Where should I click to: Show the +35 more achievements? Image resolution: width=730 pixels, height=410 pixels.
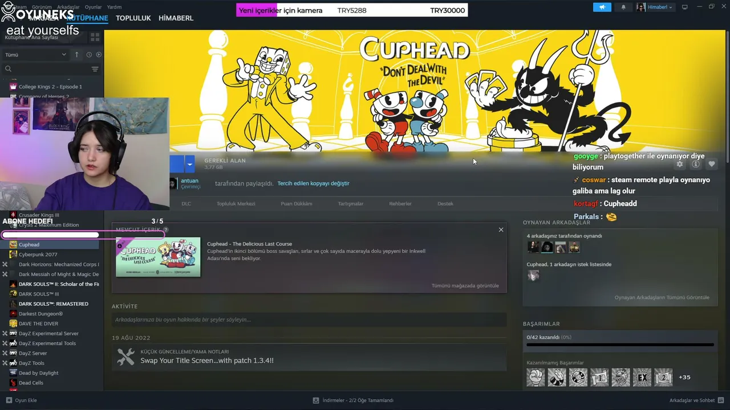(x=684, y=377)
